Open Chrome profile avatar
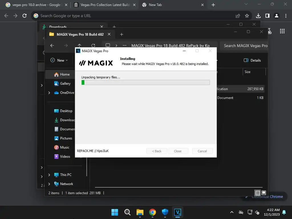The width and height of the screenshot is (292, 219). (277, 16)
